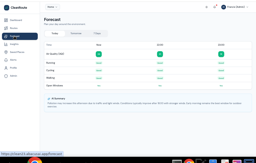Click the AQI 18 badge for 23:00
The image size is (256, 163).
point(221,54)
